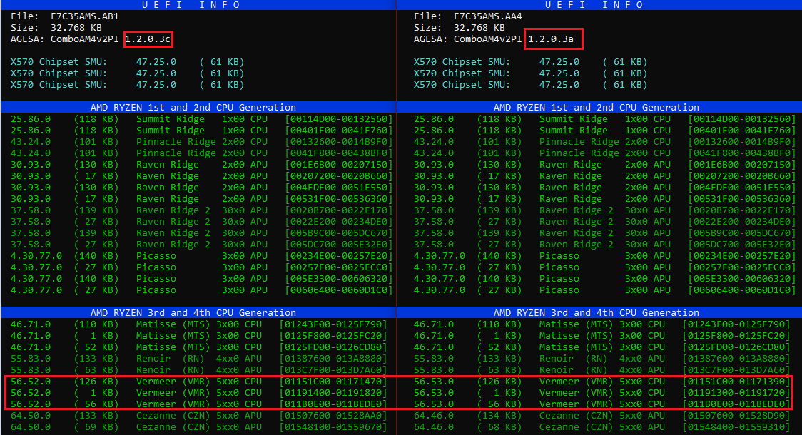Select Cezanne address [01548400-01559310]
802x435 pixels.
(x=736, y=427)
